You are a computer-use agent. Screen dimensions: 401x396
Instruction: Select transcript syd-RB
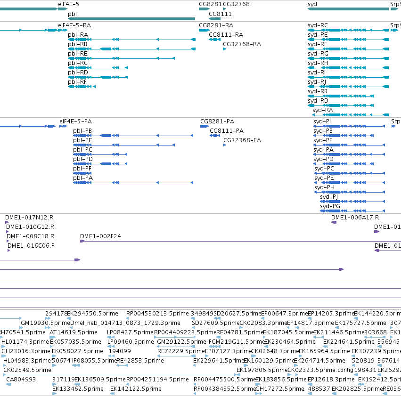pos(341,96)
